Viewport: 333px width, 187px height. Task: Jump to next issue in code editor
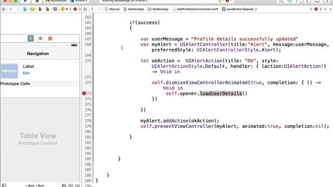point(321,9)
